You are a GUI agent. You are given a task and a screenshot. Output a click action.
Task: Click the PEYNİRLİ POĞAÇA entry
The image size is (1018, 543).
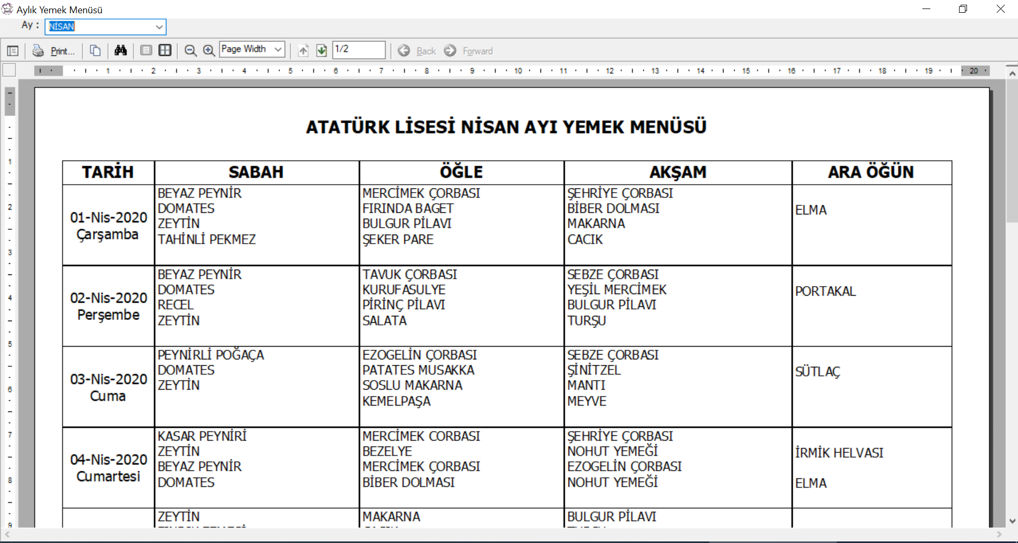(211, 355)
